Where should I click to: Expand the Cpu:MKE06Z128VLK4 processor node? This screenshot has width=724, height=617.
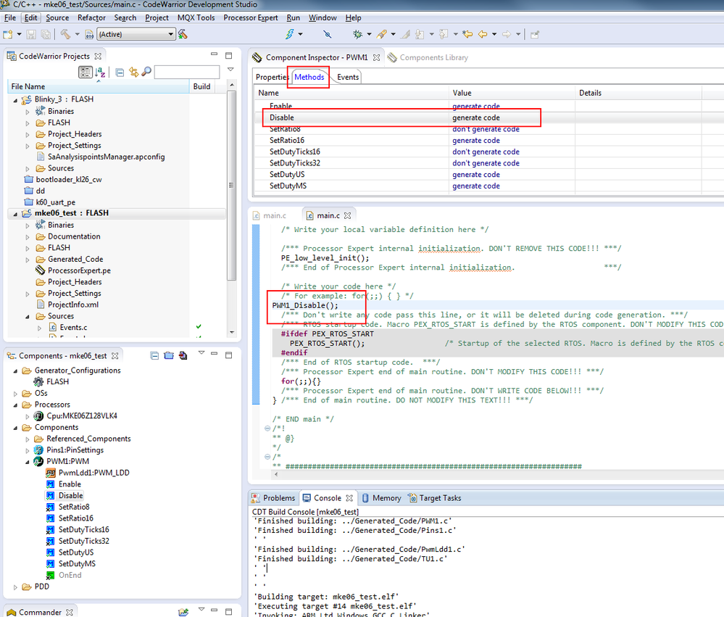pyautogui.click(x=28, y=416)
